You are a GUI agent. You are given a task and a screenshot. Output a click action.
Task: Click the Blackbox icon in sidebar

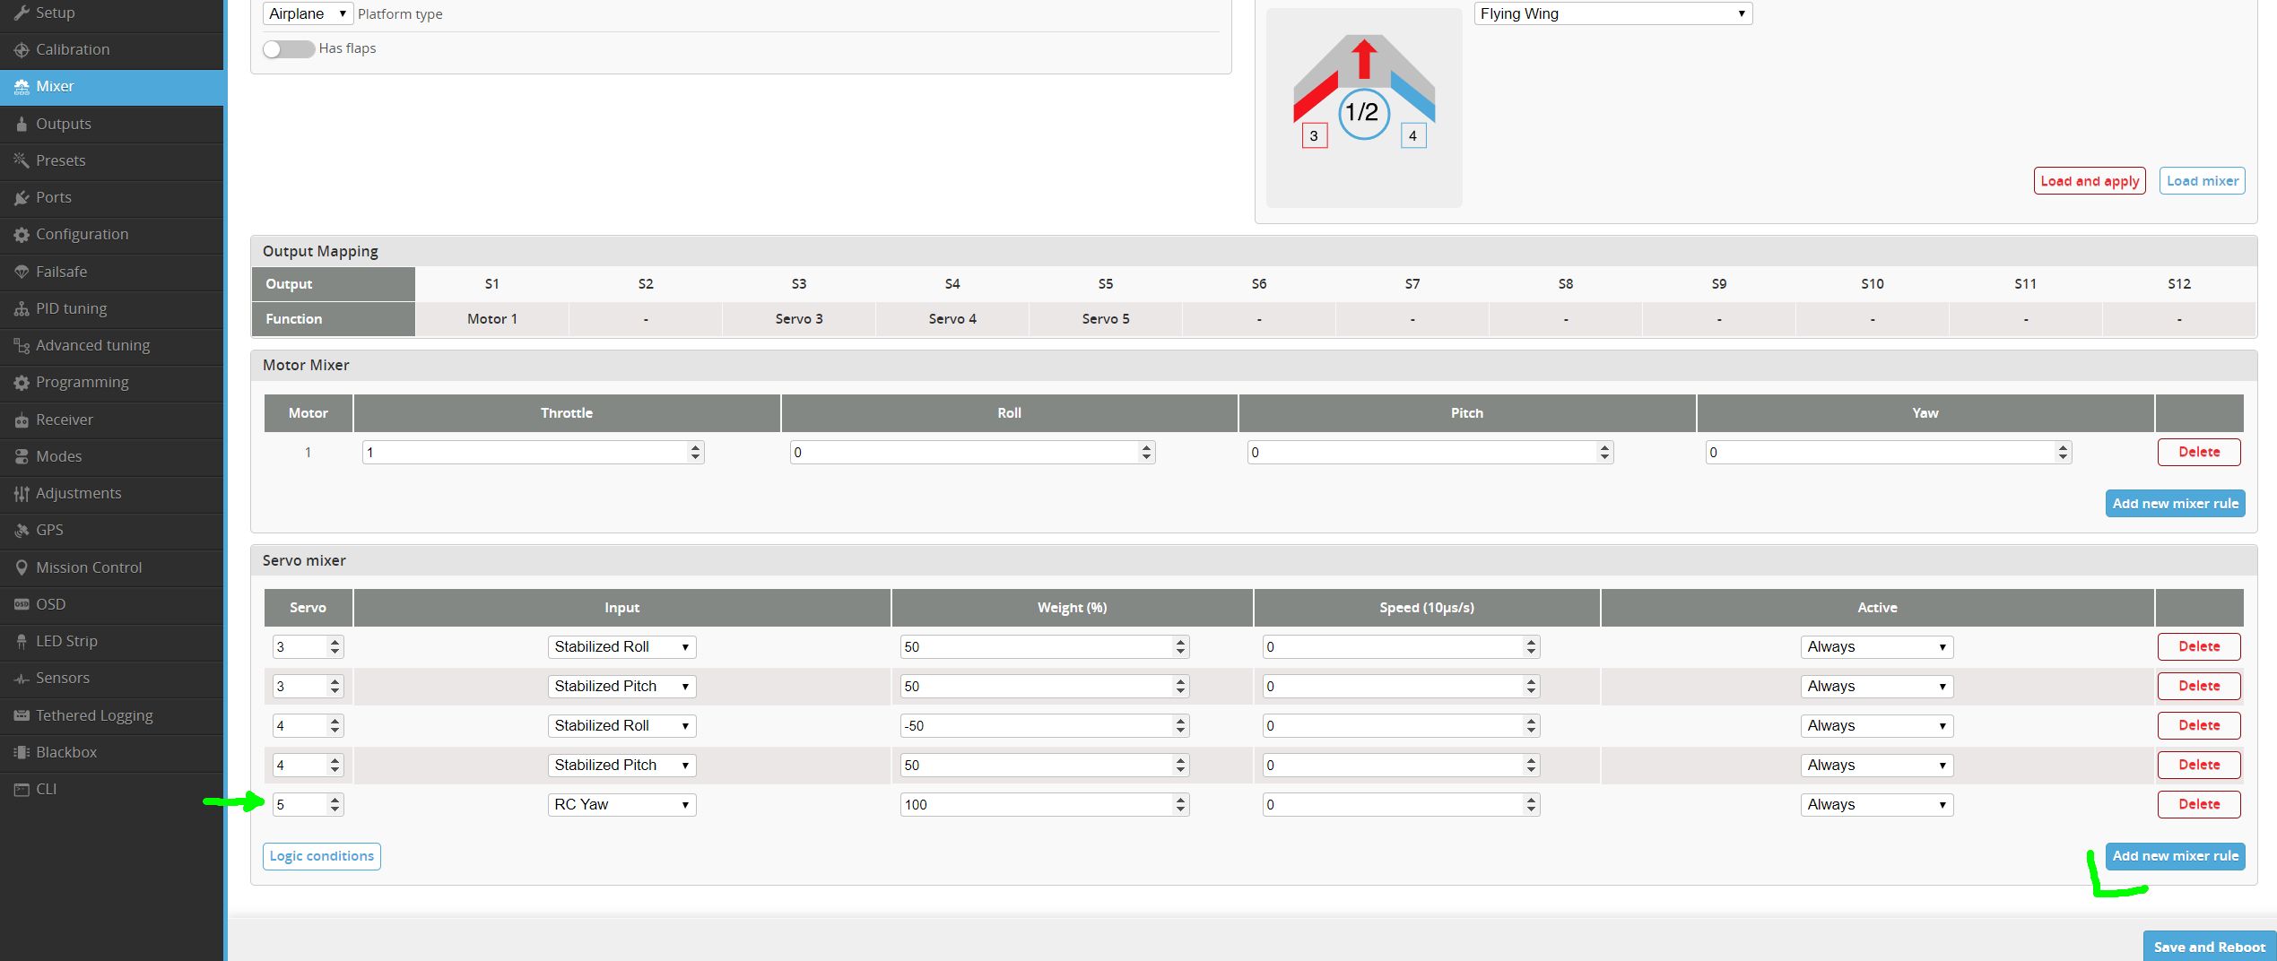[x=22, y=752]
